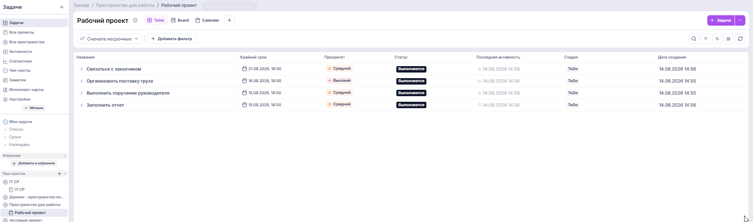
Task: Expand the Организовать поставку груза row
Action: coord(81,81)
